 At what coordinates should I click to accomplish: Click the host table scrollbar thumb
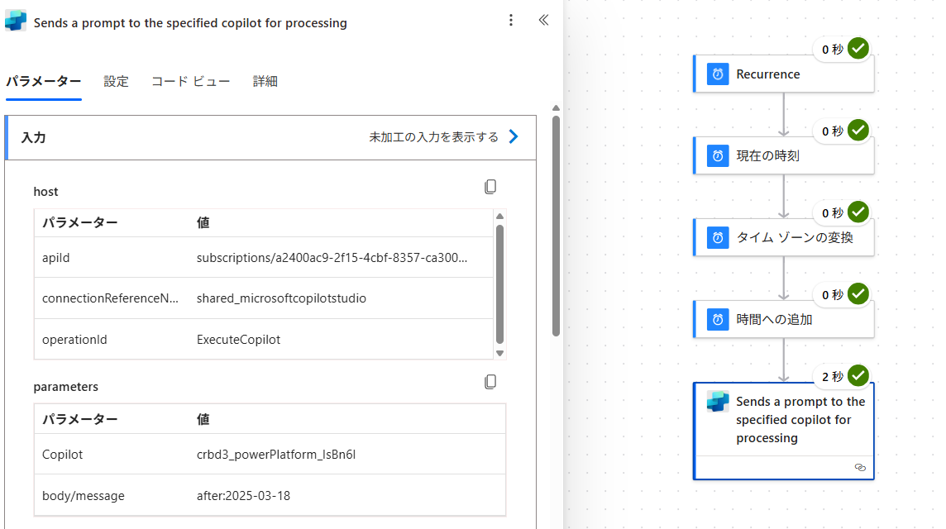pyautogui.click(x=499, y=284)
